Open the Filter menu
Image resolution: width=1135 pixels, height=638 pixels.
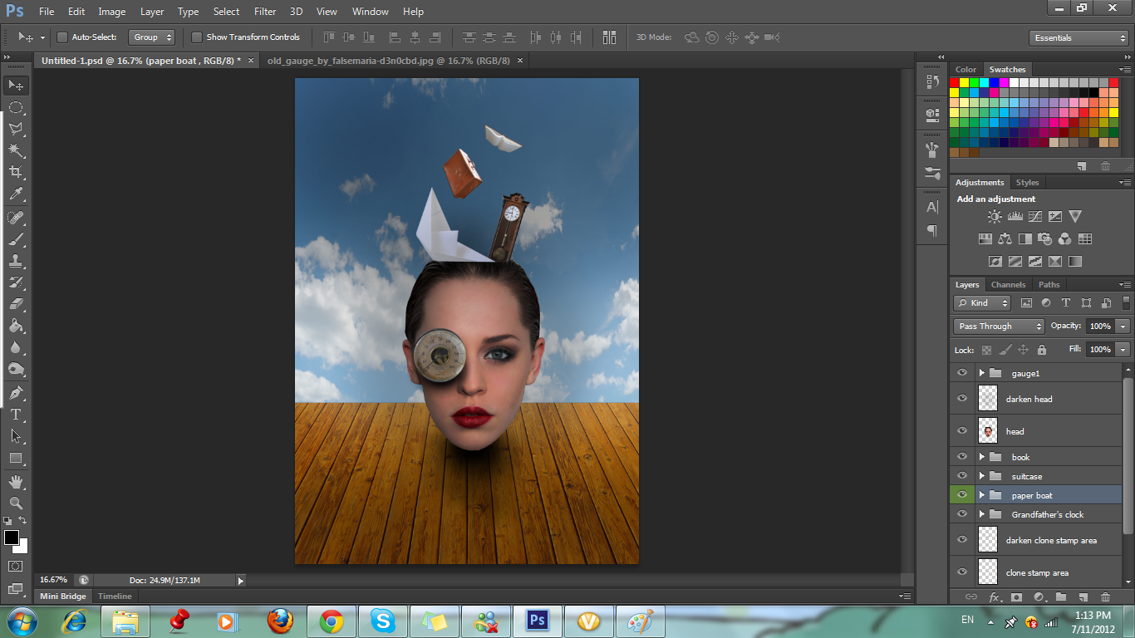pyautogui.click(x=265, y=12)
